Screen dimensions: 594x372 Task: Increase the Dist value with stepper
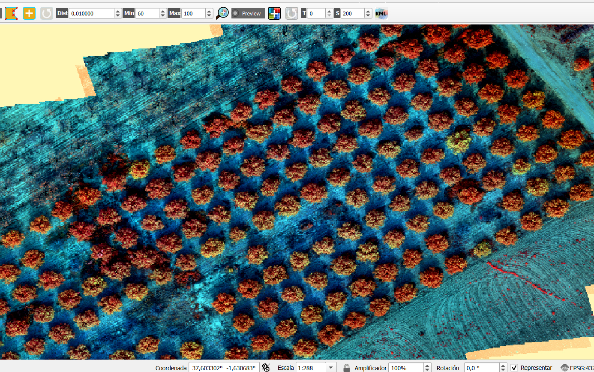coord(118,11)
